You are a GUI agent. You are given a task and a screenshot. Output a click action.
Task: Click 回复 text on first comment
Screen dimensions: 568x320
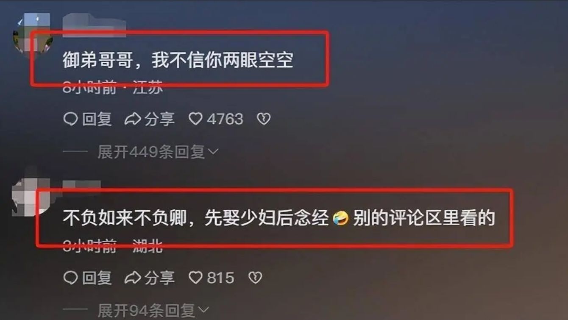coord(97,119)
